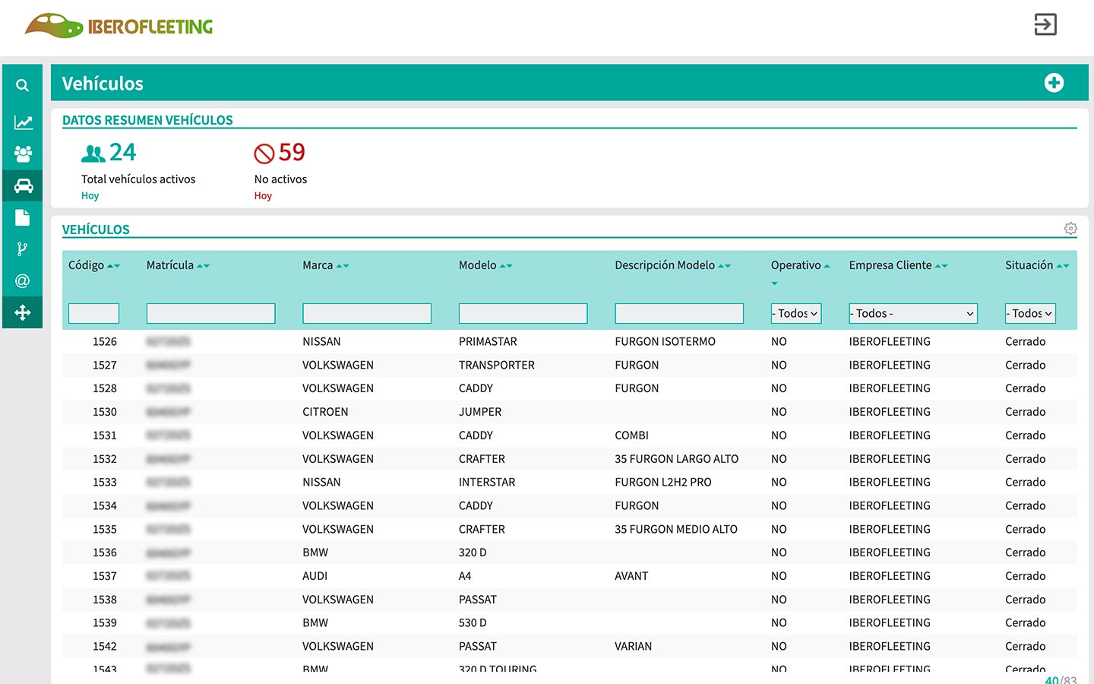Screen dimensions: 1094x684
Task: Click VARIAN description cell
Action: tap(634, 646)
